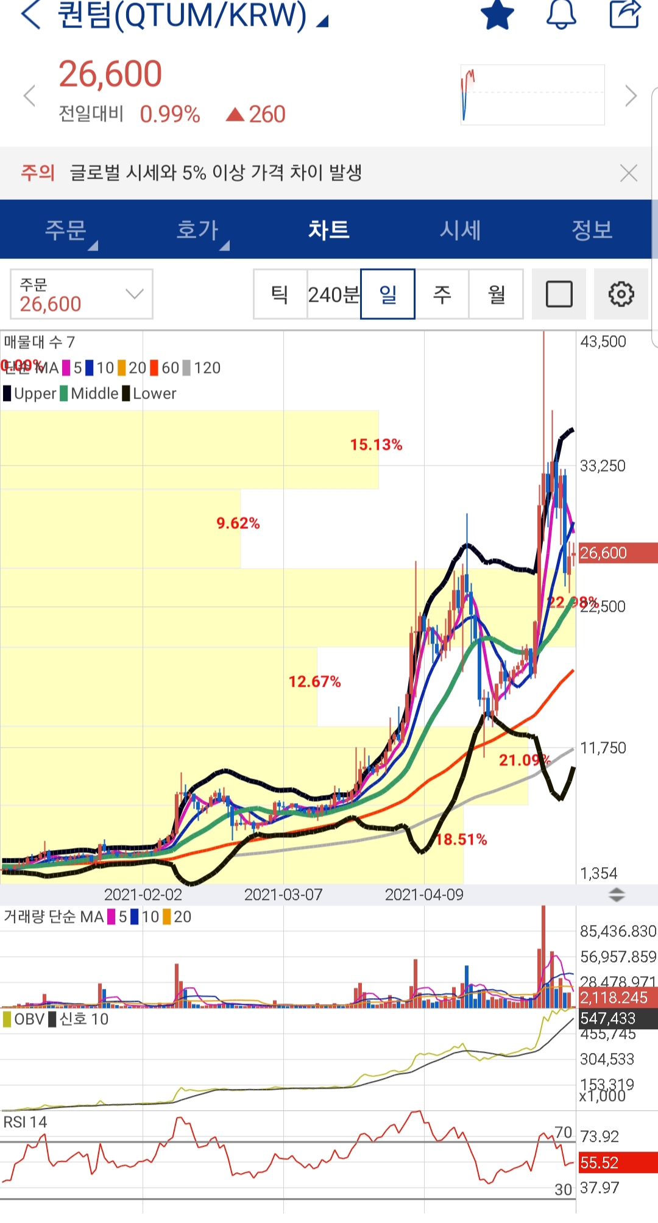Tap the 43,500 price axis label
The width and height of the screenshot is (658, 1223).
coord(603,342)
